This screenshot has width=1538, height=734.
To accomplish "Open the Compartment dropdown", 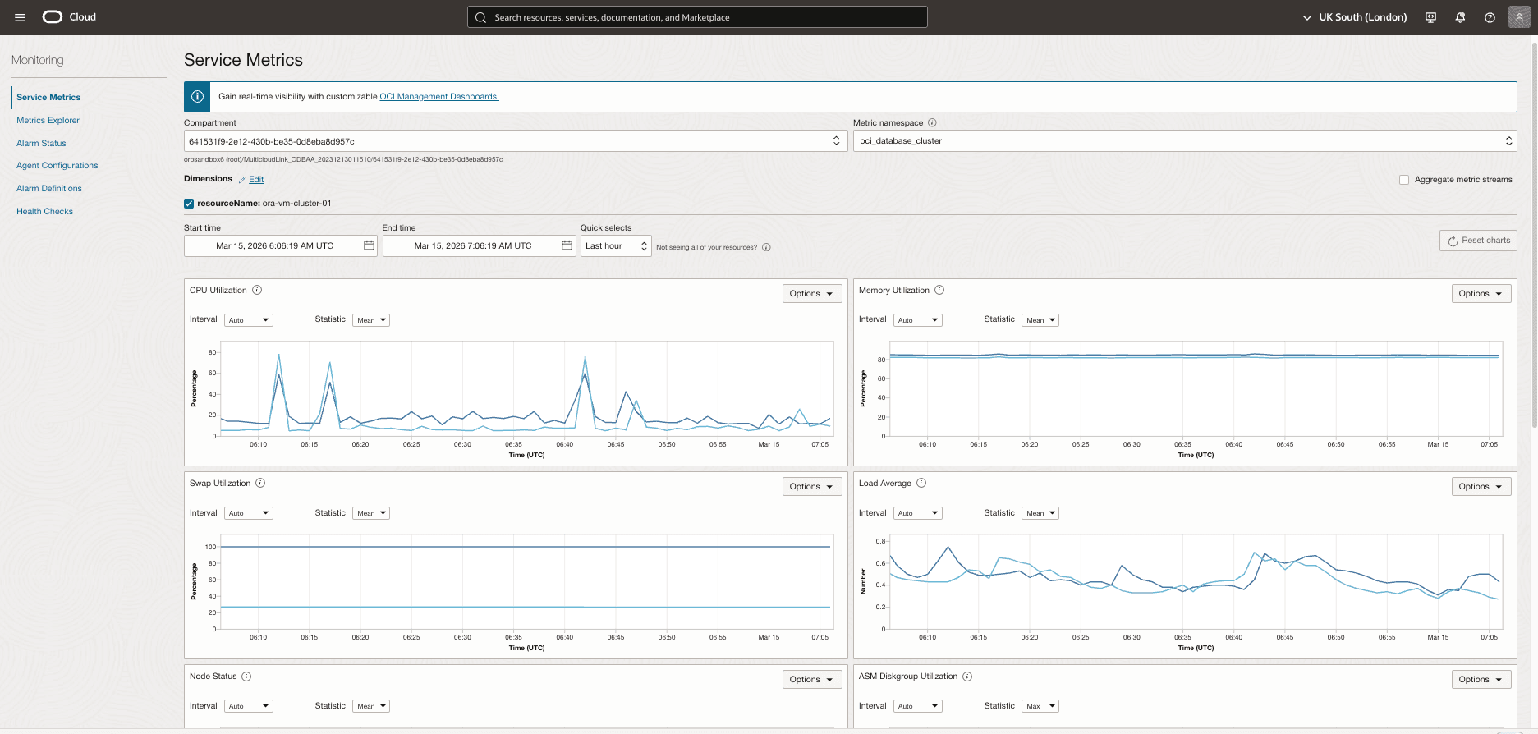I will (514, 141).
